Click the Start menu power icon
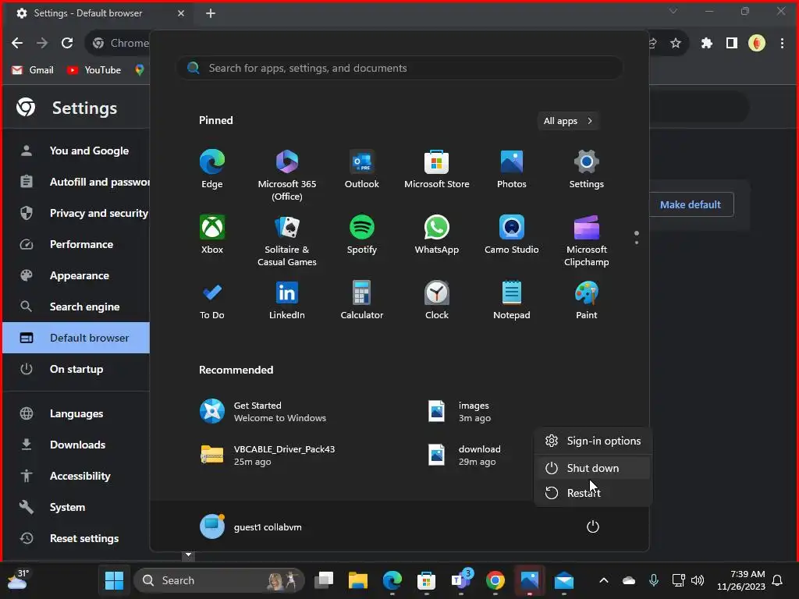Screen dimensions: 799x599 pos(593,526)
